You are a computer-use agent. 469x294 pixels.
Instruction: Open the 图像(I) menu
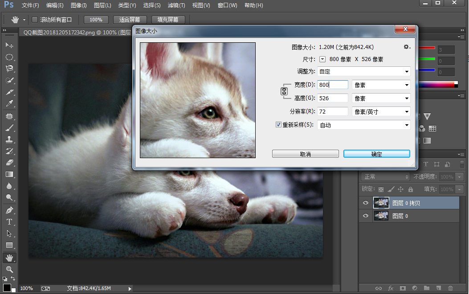point(79,5)
